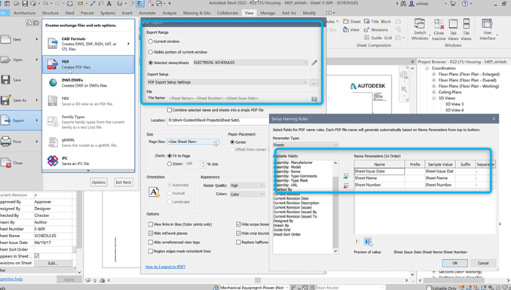The image size is (511, 290).
Task: Click the Guide Grid ribbon icon
Action: click(x=366, y=38)
